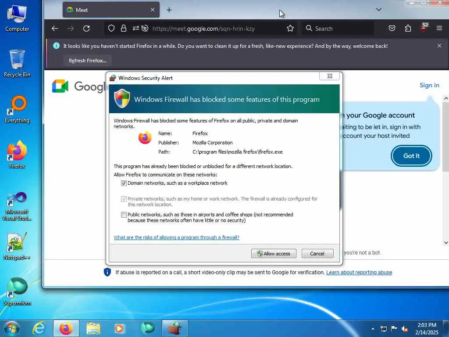
Task: Click the Firefox taskbar button
Action: (x=66, y=328)
